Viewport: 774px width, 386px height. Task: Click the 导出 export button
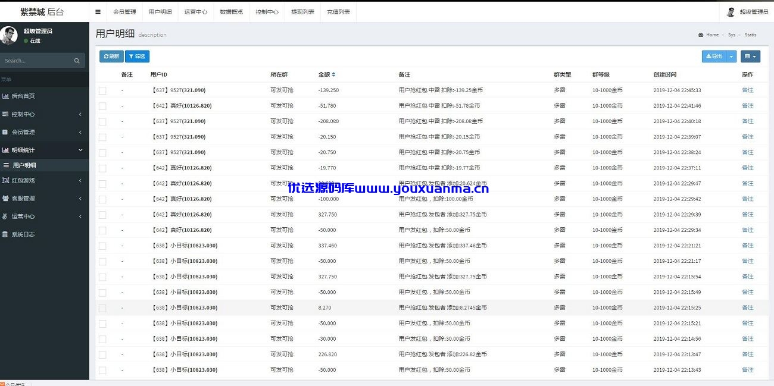[x=714, y=57]
